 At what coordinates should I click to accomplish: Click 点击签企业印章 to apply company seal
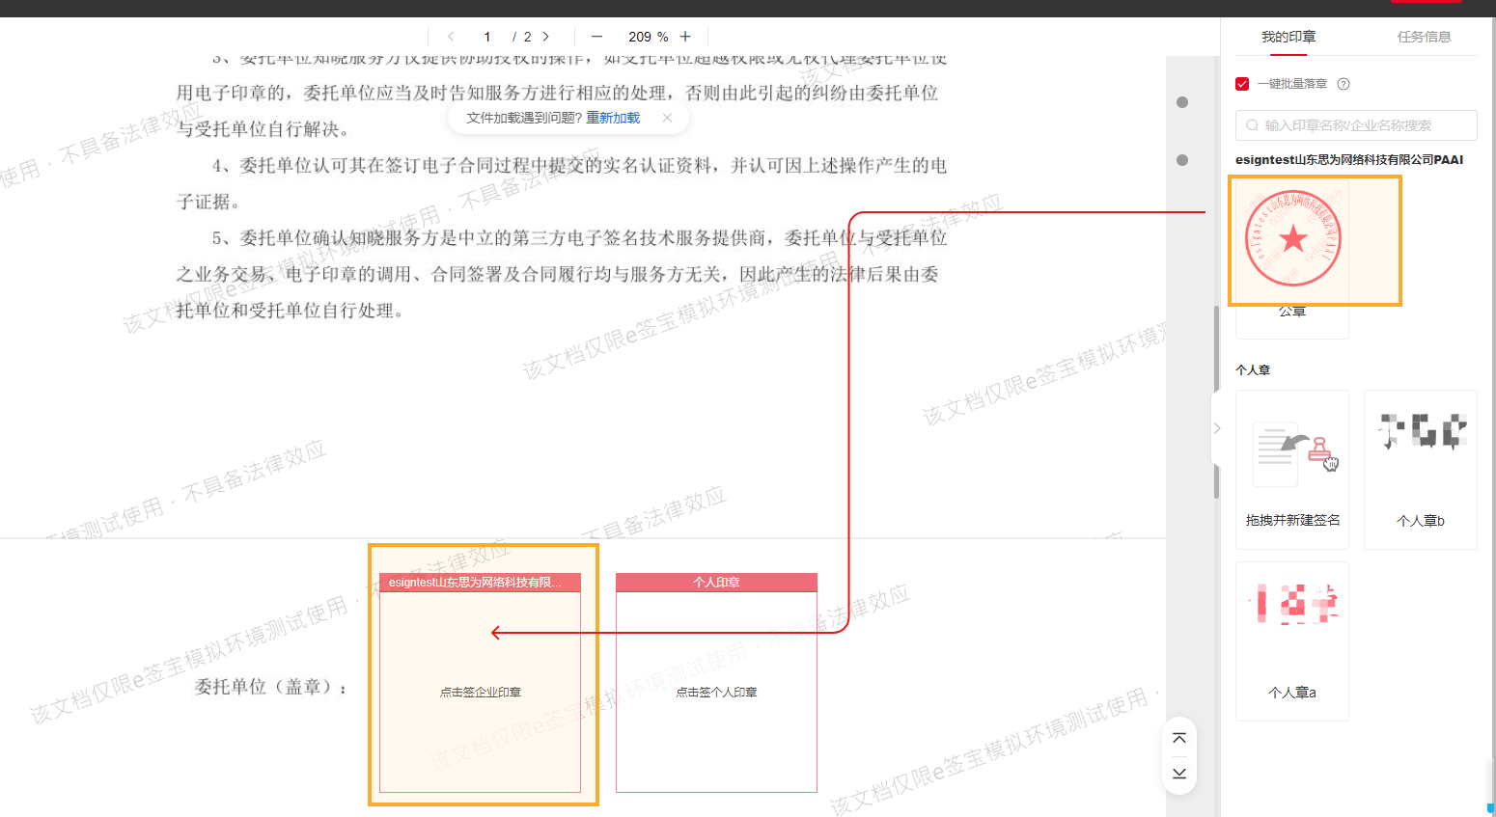tap(483, 692)
